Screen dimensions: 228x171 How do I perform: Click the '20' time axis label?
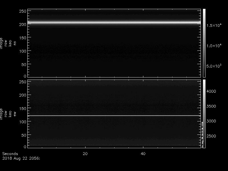click(x=85, y=154)
